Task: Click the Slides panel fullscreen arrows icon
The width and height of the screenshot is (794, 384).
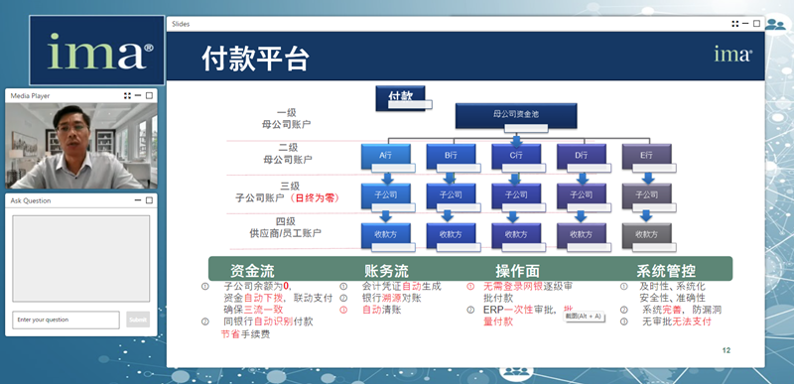Action: pos(734,24)
